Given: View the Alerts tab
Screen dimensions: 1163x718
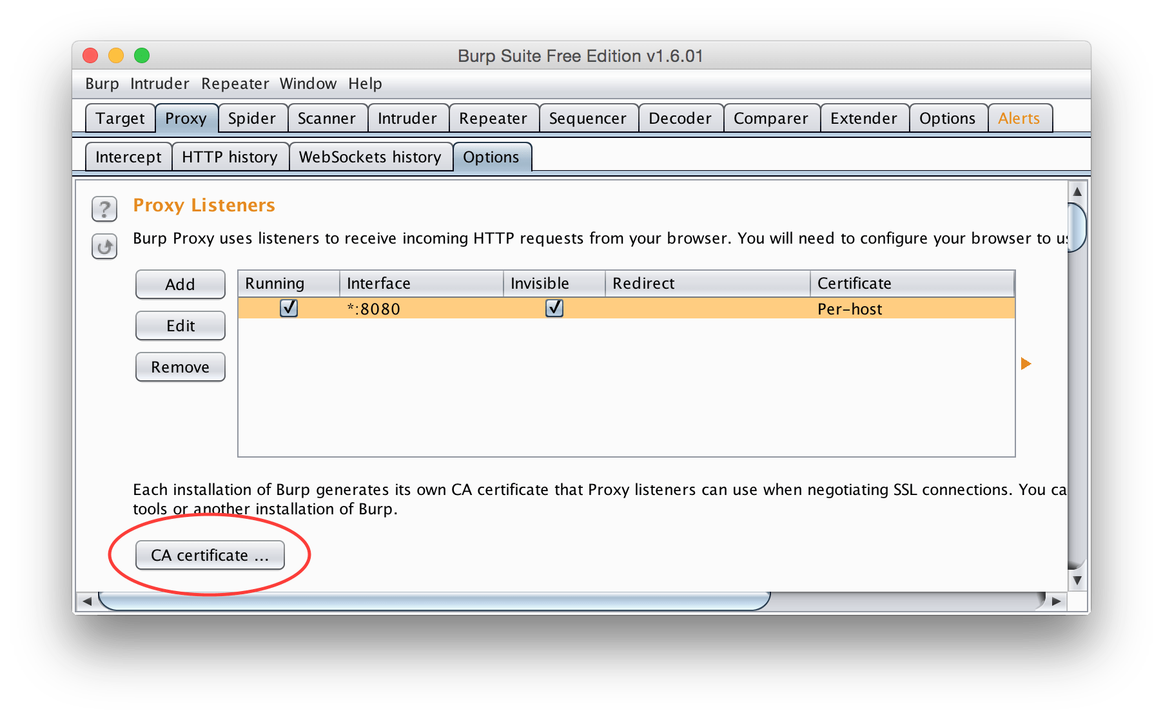Looking at the screenshot, I should pyautogui.click(x=1019, y=119).
